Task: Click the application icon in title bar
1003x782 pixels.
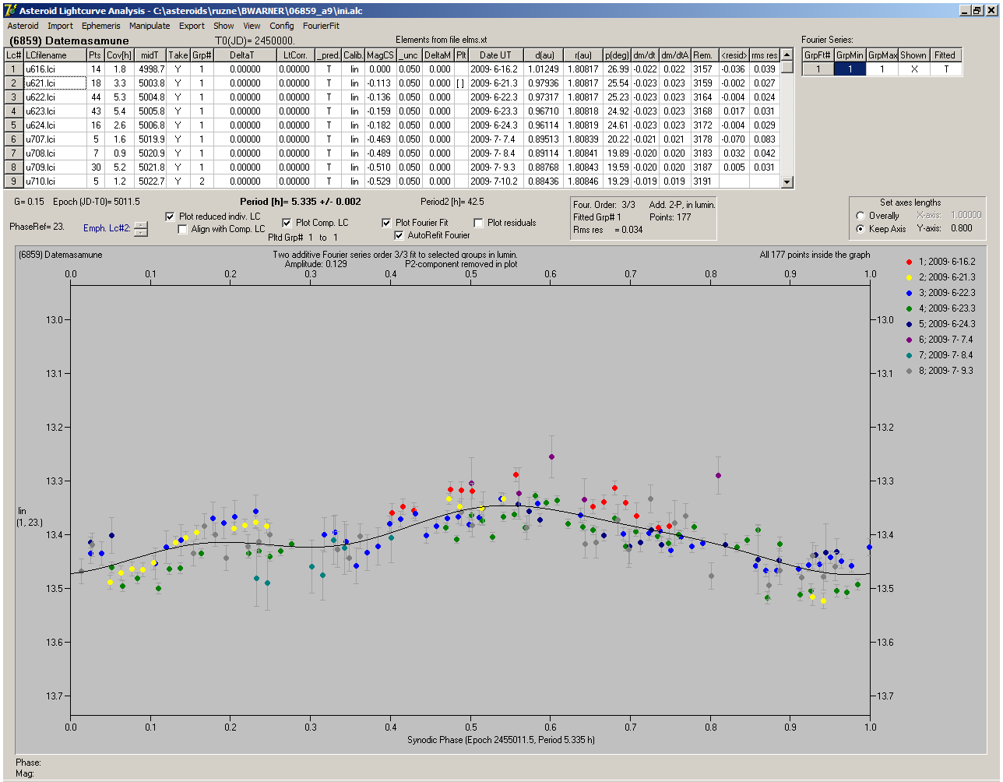Action: point(10,10)
